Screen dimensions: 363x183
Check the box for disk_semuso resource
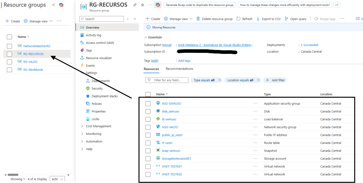tap(148, 111)
